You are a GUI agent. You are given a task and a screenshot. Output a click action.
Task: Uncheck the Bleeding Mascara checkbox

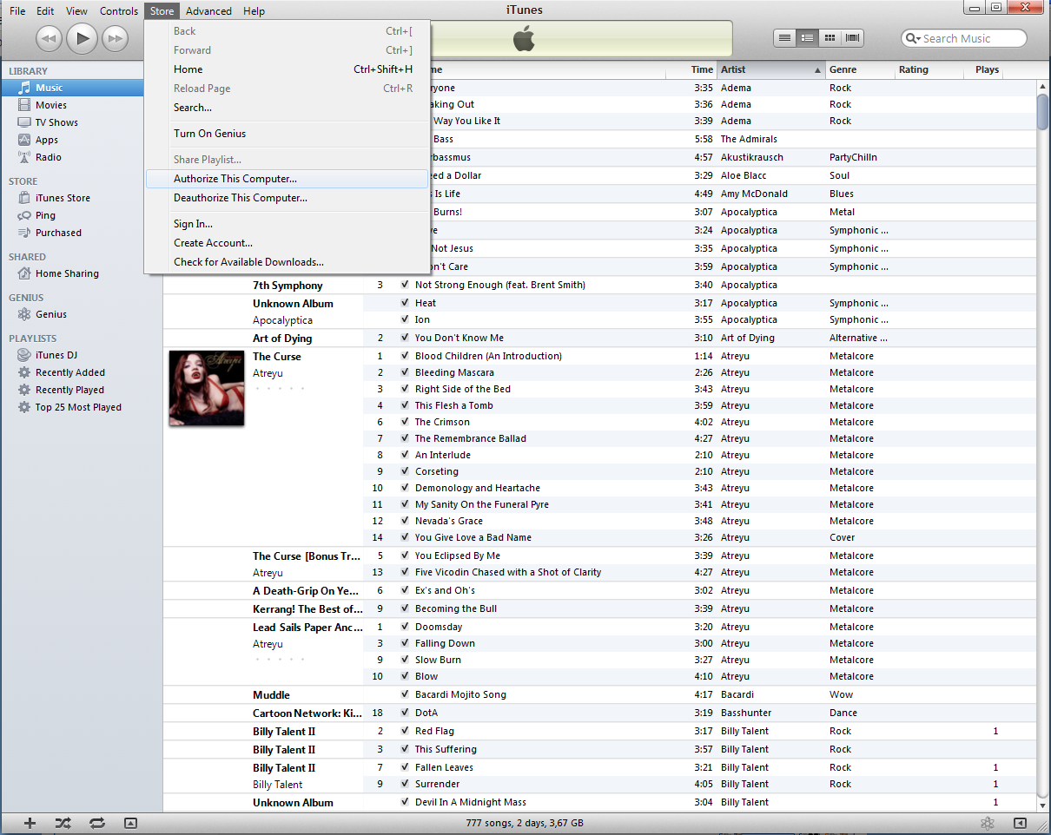pyautogui.click(x=405, y=372)
